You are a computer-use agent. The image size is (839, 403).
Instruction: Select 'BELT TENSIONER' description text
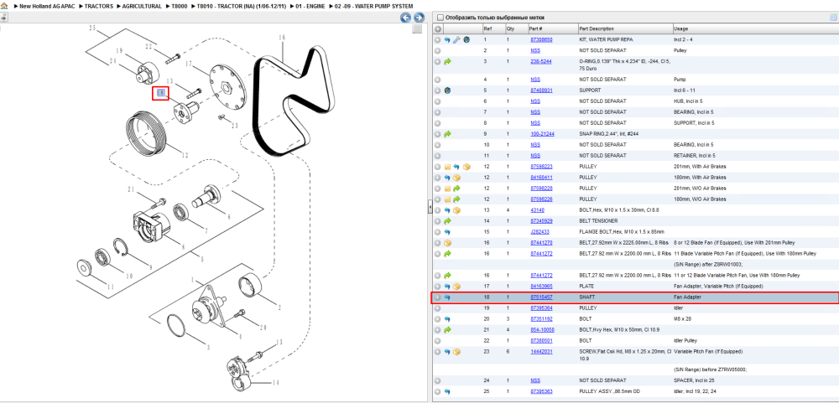pyautogui.click(x=599, y=220)
